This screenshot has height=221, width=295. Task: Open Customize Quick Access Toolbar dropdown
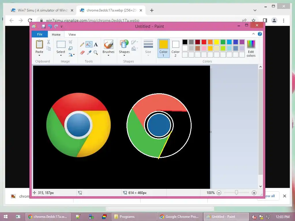62,27
